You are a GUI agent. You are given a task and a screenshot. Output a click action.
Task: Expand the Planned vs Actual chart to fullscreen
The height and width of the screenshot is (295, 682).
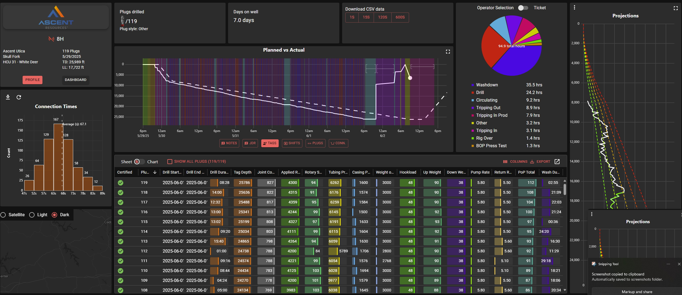(x=448, y=51)
